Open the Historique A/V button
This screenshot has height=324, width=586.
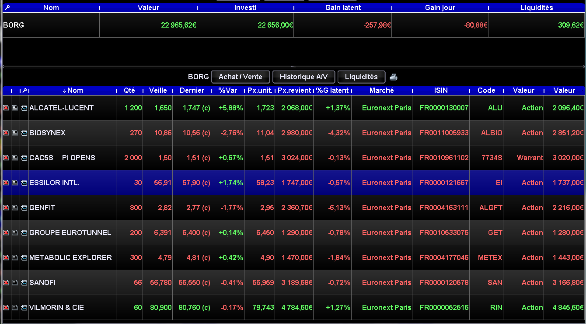pos(303,77)
